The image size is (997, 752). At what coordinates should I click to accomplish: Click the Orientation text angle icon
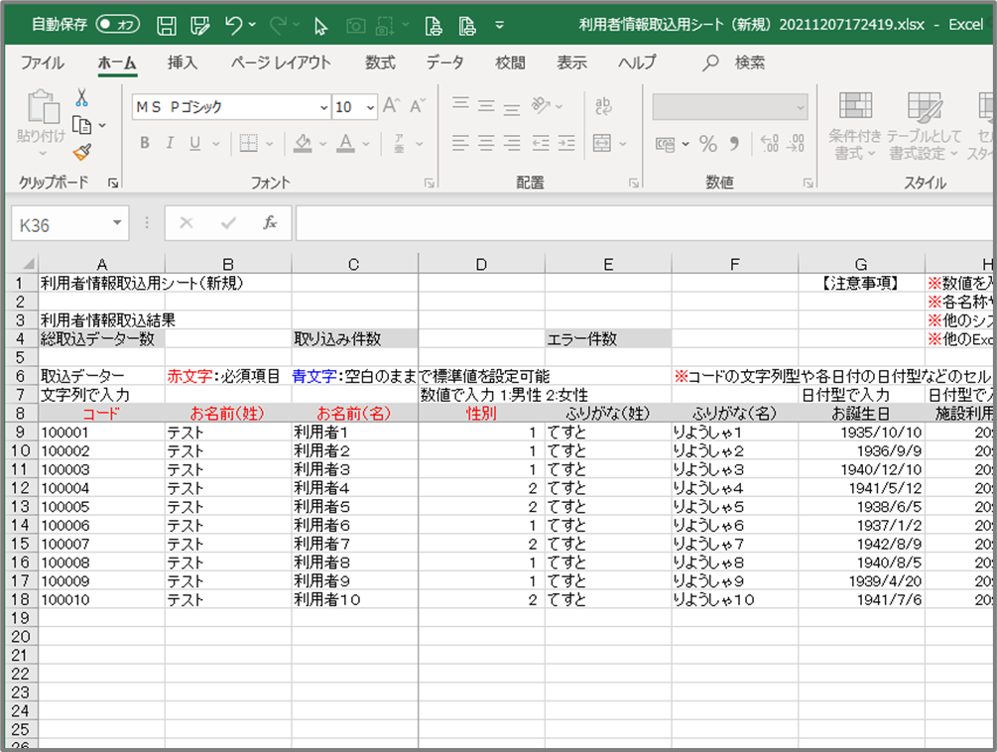point(541,105)
